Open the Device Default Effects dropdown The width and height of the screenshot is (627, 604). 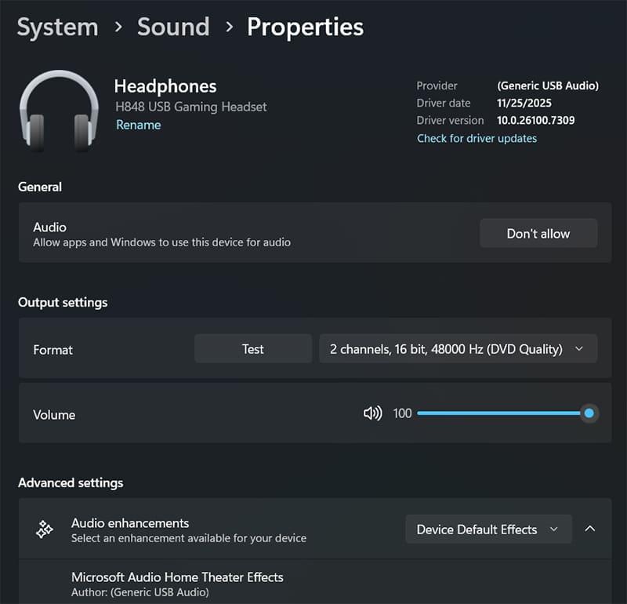[487, 529]
